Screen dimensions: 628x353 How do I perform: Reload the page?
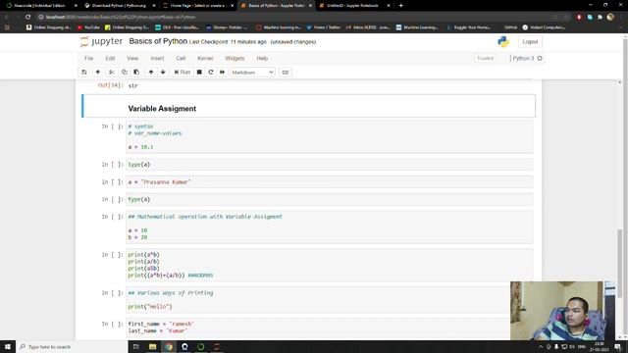pyautogui.click(x=27, y=17)
